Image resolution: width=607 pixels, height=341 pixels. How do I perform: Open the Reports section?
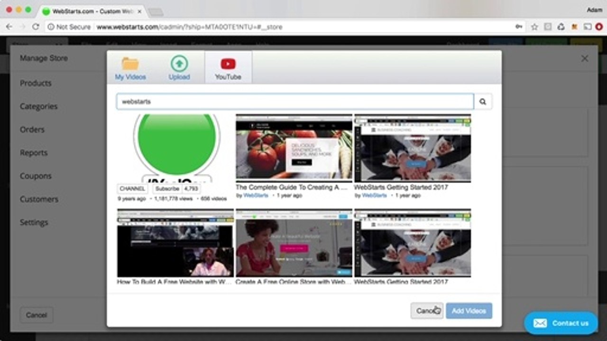(x=34, y=153)
